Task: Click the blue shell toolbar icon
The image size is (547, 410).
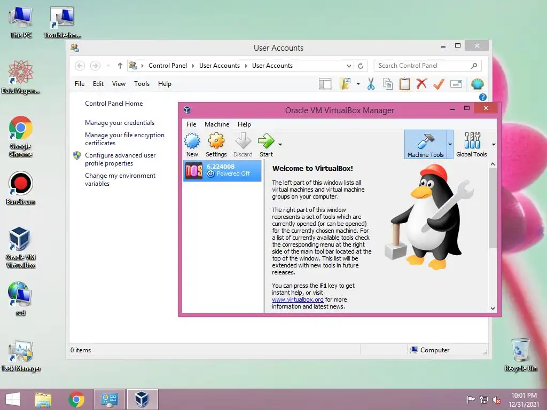Action: [477, 84]
